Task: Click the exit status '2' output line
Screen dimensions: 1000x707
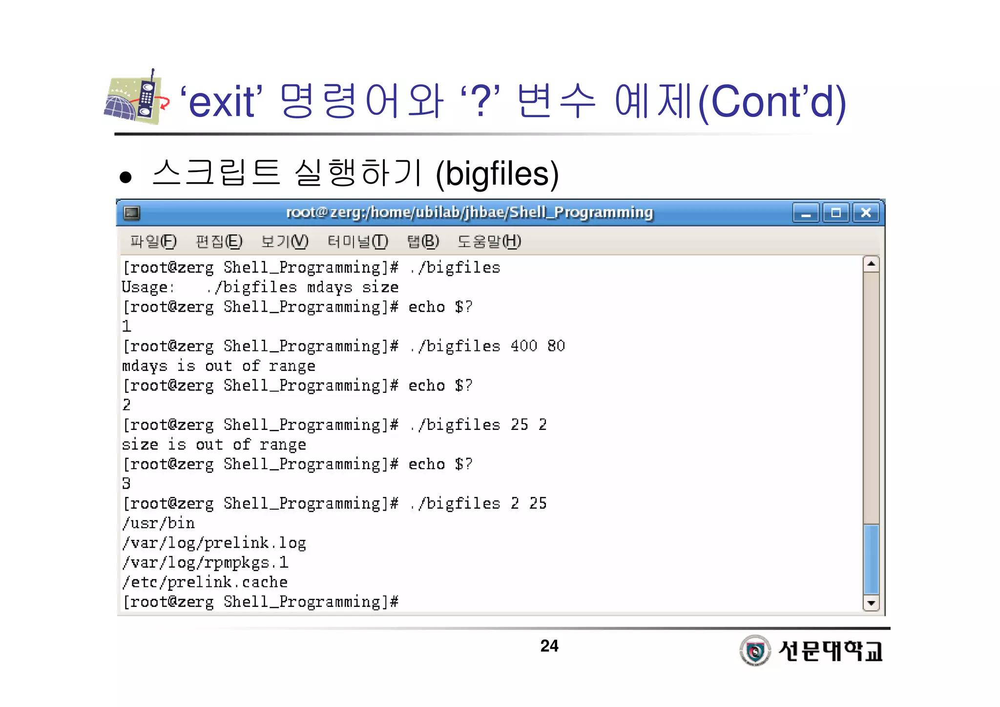Action: pyautogui.click(x=126, y=405)
